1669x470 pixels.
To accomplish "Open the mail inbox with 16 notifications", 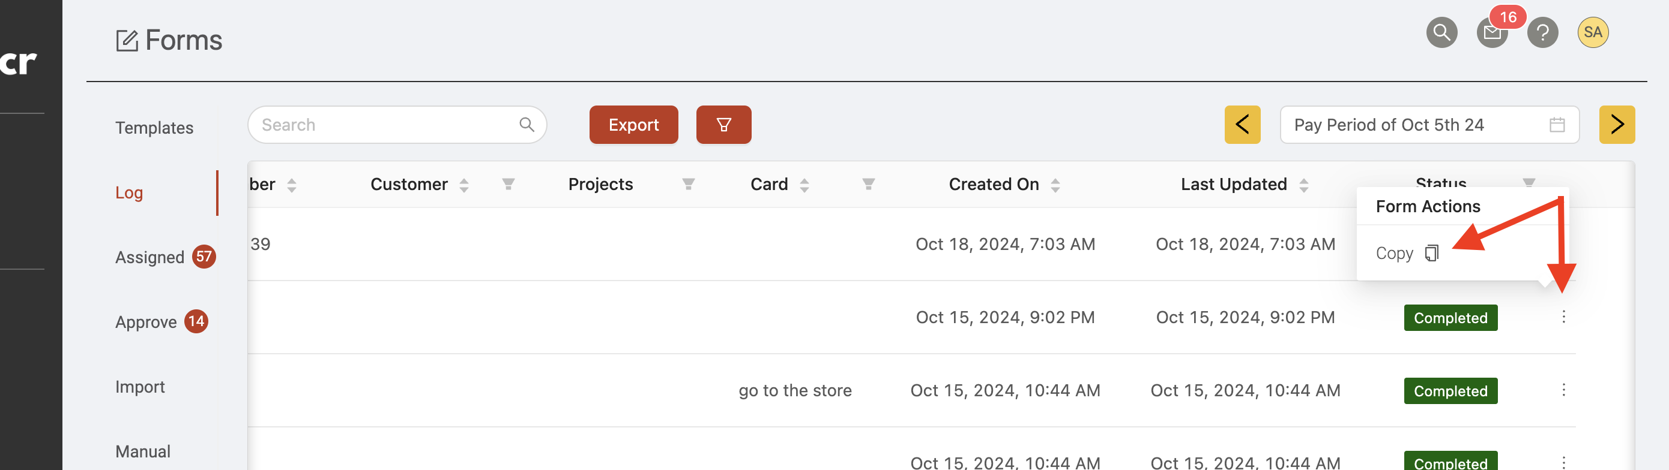I will tap(1492, 32).
